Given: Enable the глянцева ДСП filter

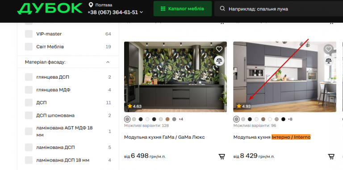Looking at the screenshot, I should point(29,77).
